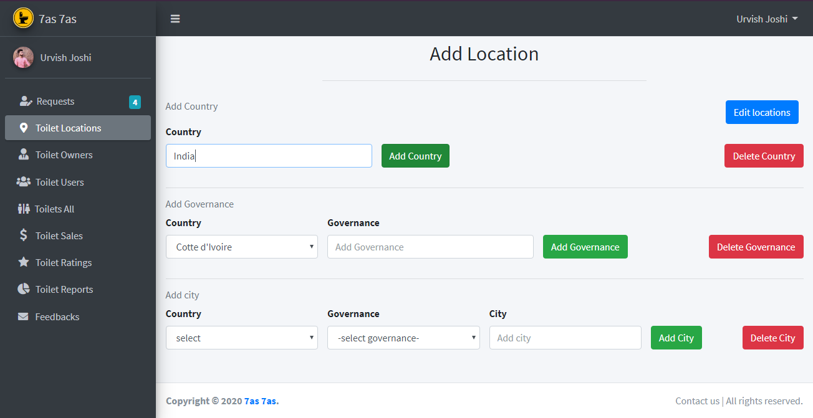
Task: Open the Toilets All menu entry
Action: 78,209
